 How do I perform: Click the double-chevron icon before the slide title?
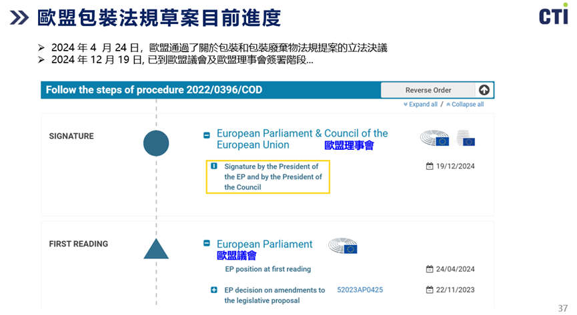(x=19, y=17)
